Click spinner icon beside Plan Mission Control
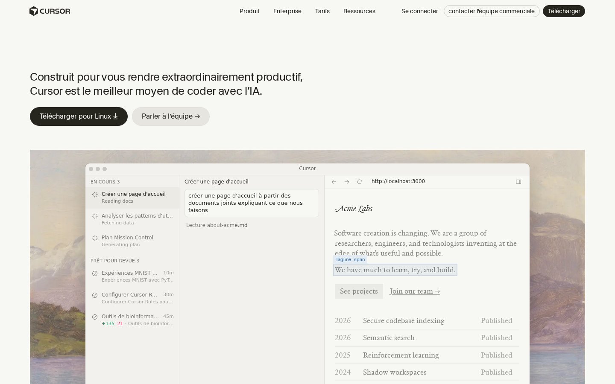Viewport: 615px width, 384px height. (95, 238)
